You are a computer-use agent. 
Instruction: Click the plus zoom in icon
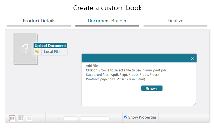[115, 118]
